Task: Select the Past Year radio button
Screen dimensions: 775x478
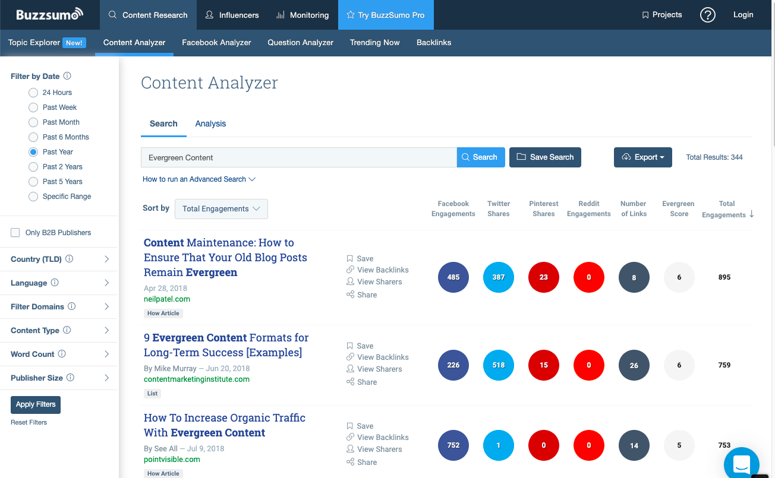Action: pyautogui.click(x=33, y=152)
